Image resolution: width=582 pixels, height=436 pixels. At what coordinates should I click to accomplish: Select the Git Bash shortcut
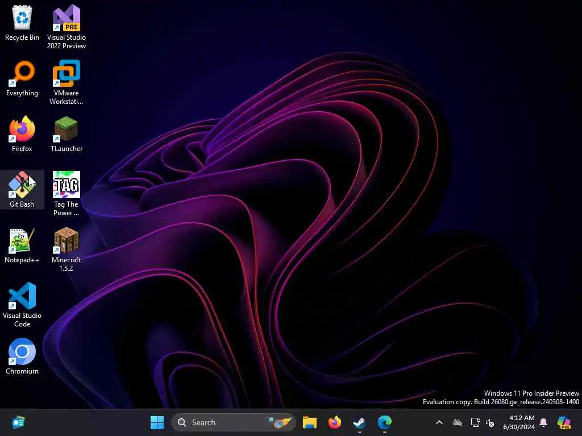(x=22, y=190)
